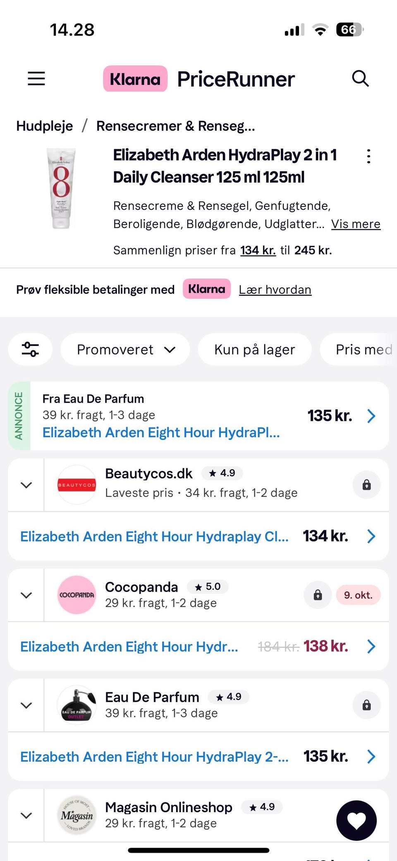Screen dimensions: 397x861
Task: Tap the Klarna PriceRunner logo
Action: [198, 79]
